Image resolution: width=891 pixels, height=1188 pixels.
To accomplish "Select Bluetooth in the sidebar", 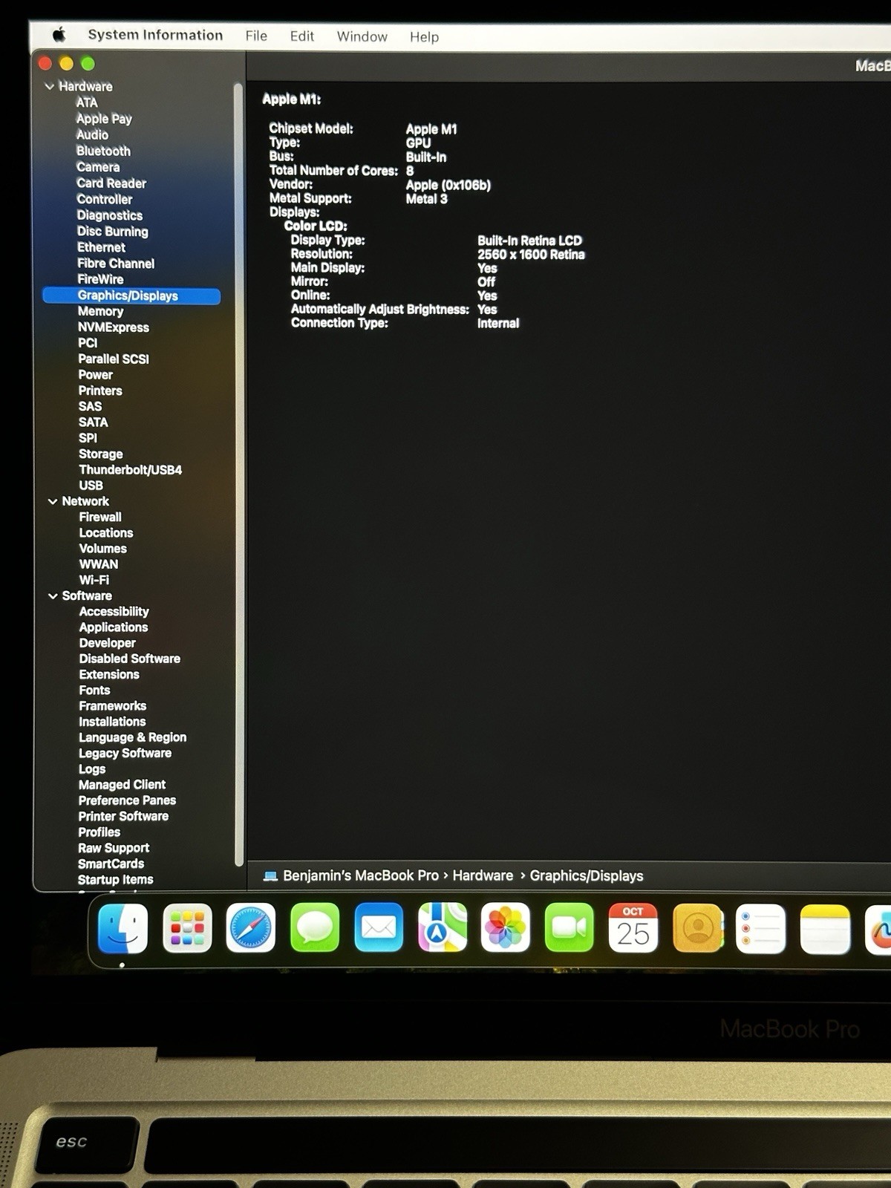I will [x=103, y=151].
